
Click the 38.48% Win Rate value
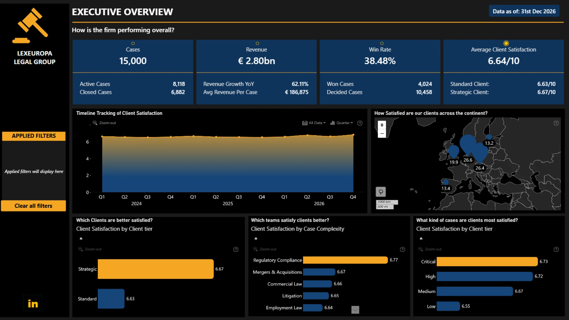380,61
